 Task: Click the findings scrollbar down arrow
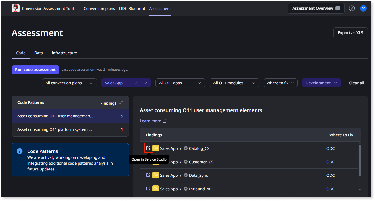pos(360,190)
